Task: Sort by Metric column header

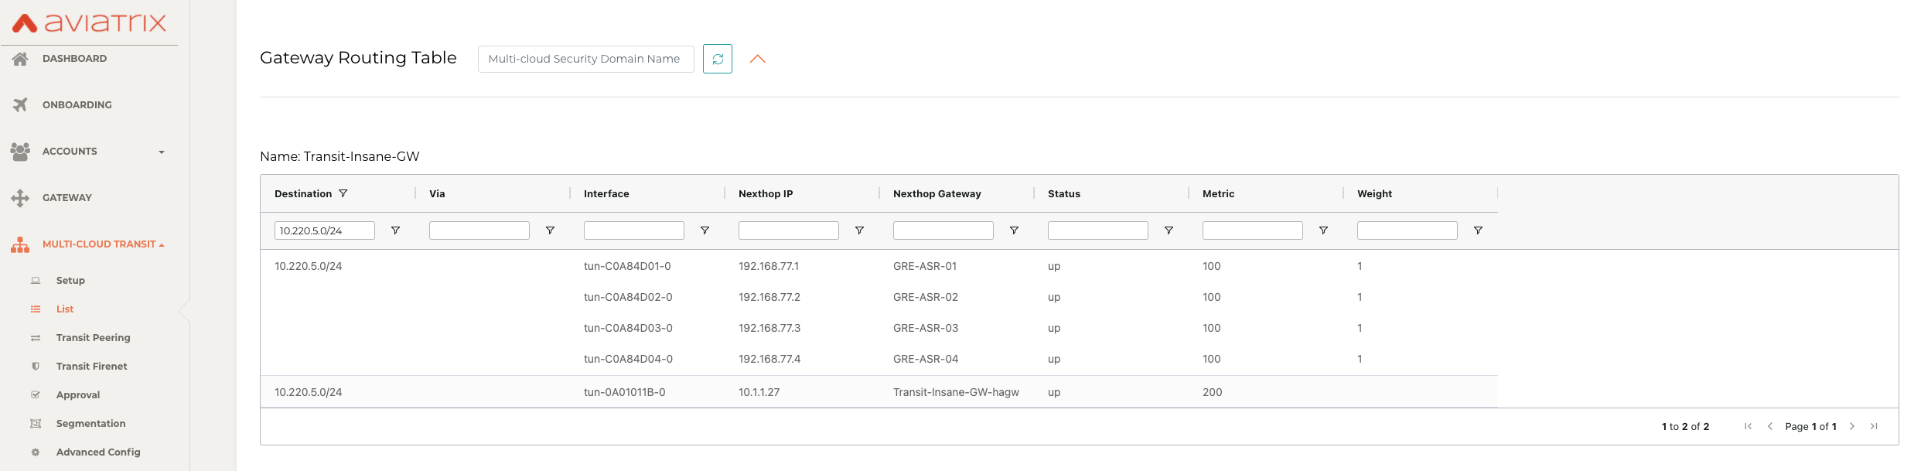Action: [1219, 194]
